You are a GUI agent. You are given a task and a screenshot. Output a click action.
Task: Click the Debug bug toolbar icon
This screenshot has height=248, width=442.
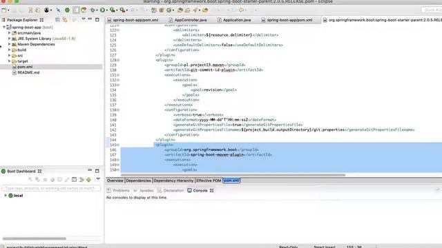(93, 10)
